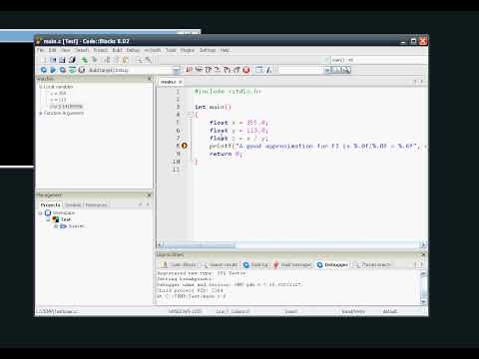Close the main.c editor tab
The height and width of the screenshot is (359, 479).
(x=181, y=82)
